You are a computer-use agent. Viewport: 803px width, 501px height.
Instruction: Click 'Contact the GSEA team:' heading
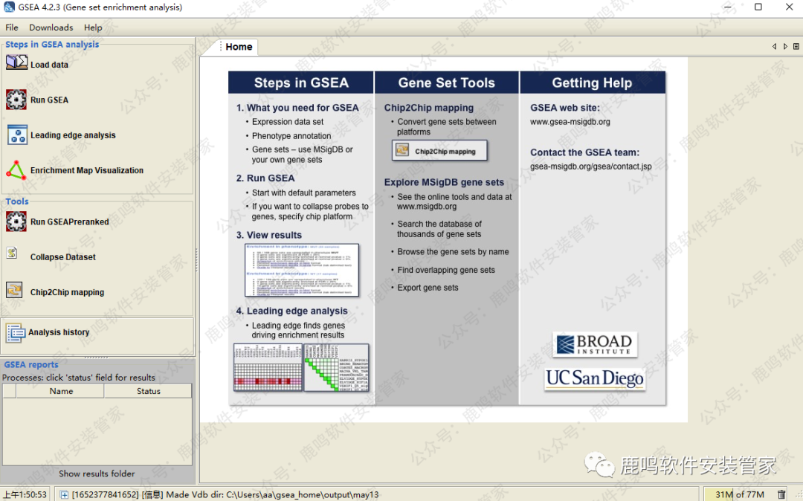(585, 152)
